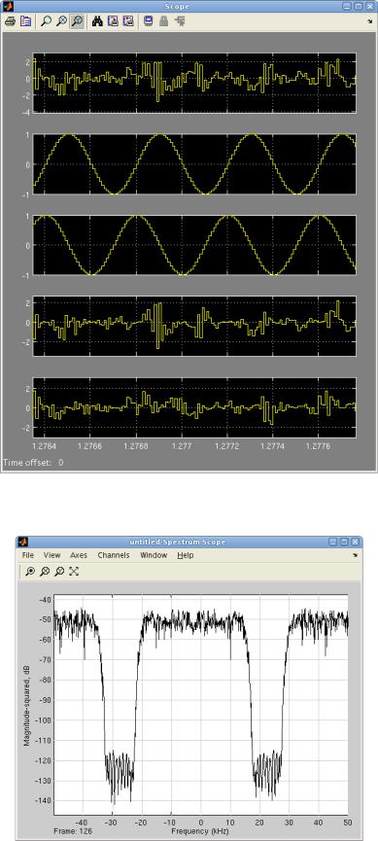The height and width of the screenshot is (841, 378).
Task: Close the Scope window
Action: tap(369, 7)
